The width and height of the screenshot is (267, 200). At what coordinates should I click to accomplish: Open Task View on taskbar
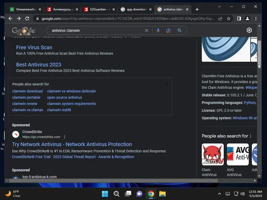point(128,194)
